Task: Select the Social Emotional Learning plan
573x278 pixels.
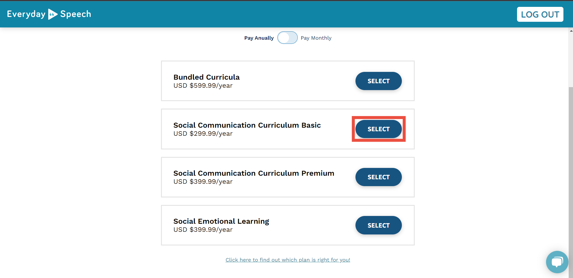Action: click(379, 225)
